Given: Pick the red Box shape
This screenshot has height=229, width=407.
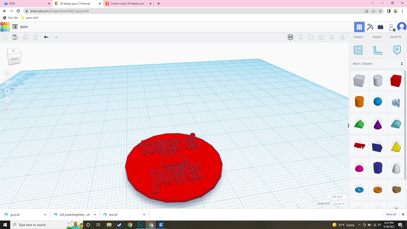Looking at the screenshot, I should click(x=395, y=81).
